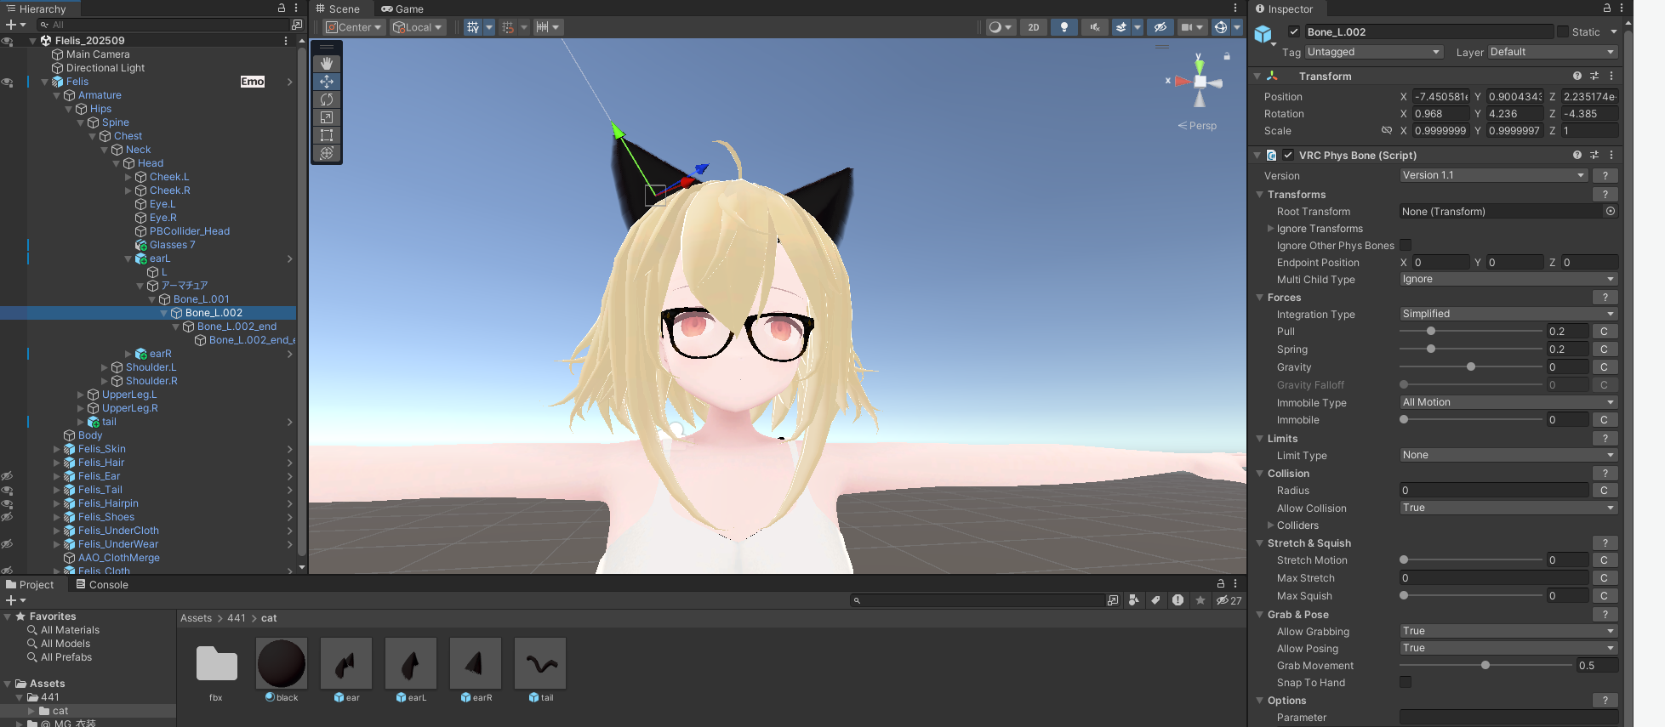Open the Root Transform object picker

(1611, 212)
